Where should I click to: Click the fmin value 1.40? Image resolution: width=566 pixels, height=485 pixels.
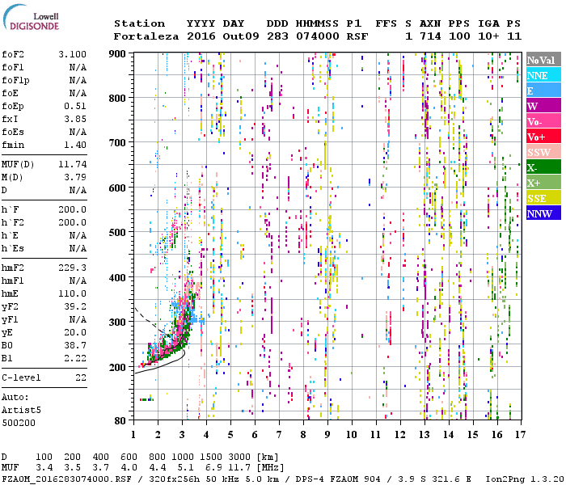75,145
